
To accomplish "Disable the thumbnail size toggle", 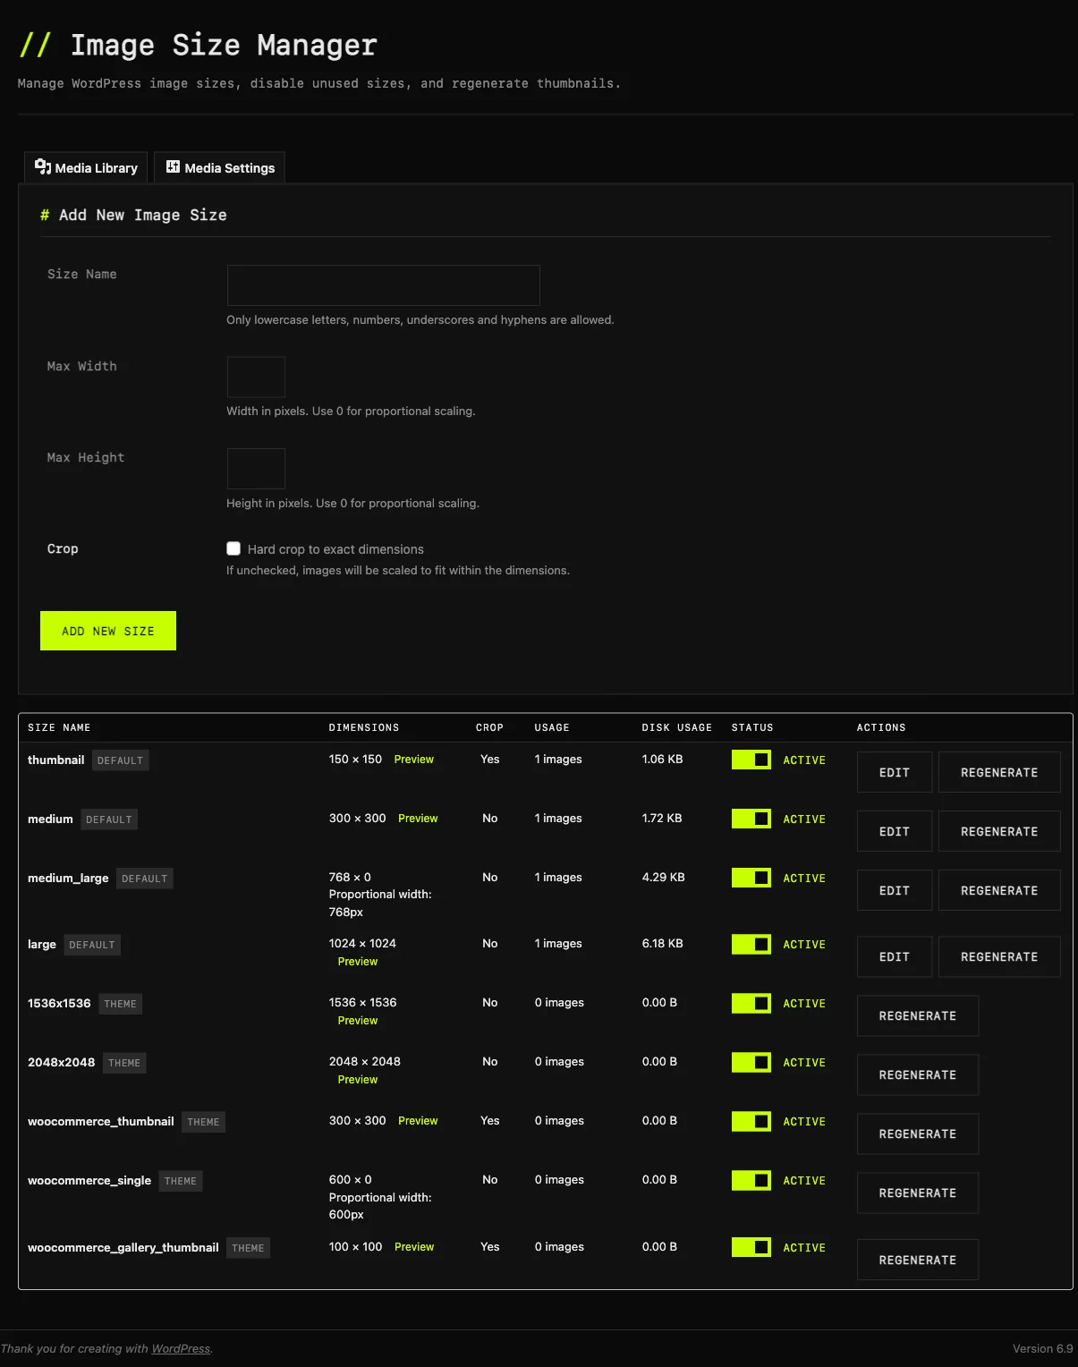I will pos(751,759).
